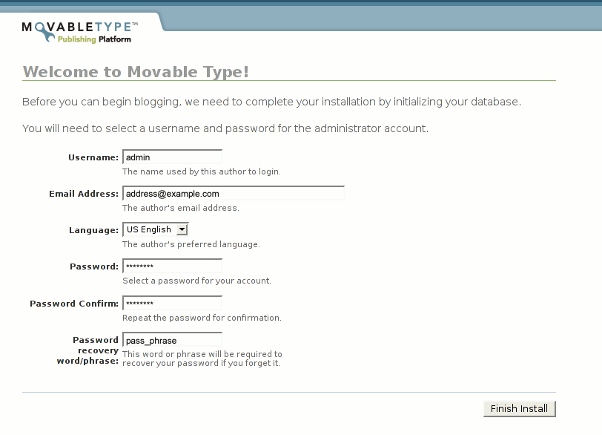602x435 pixels.
Task: Click the "Password:" label
Action: (94, 266)
